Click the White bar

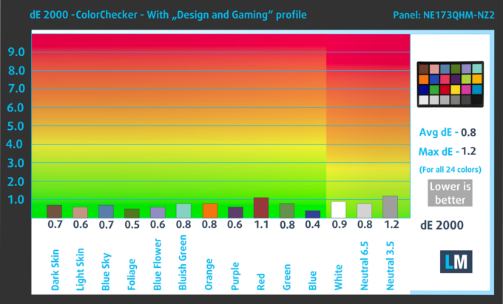[339, 210]
